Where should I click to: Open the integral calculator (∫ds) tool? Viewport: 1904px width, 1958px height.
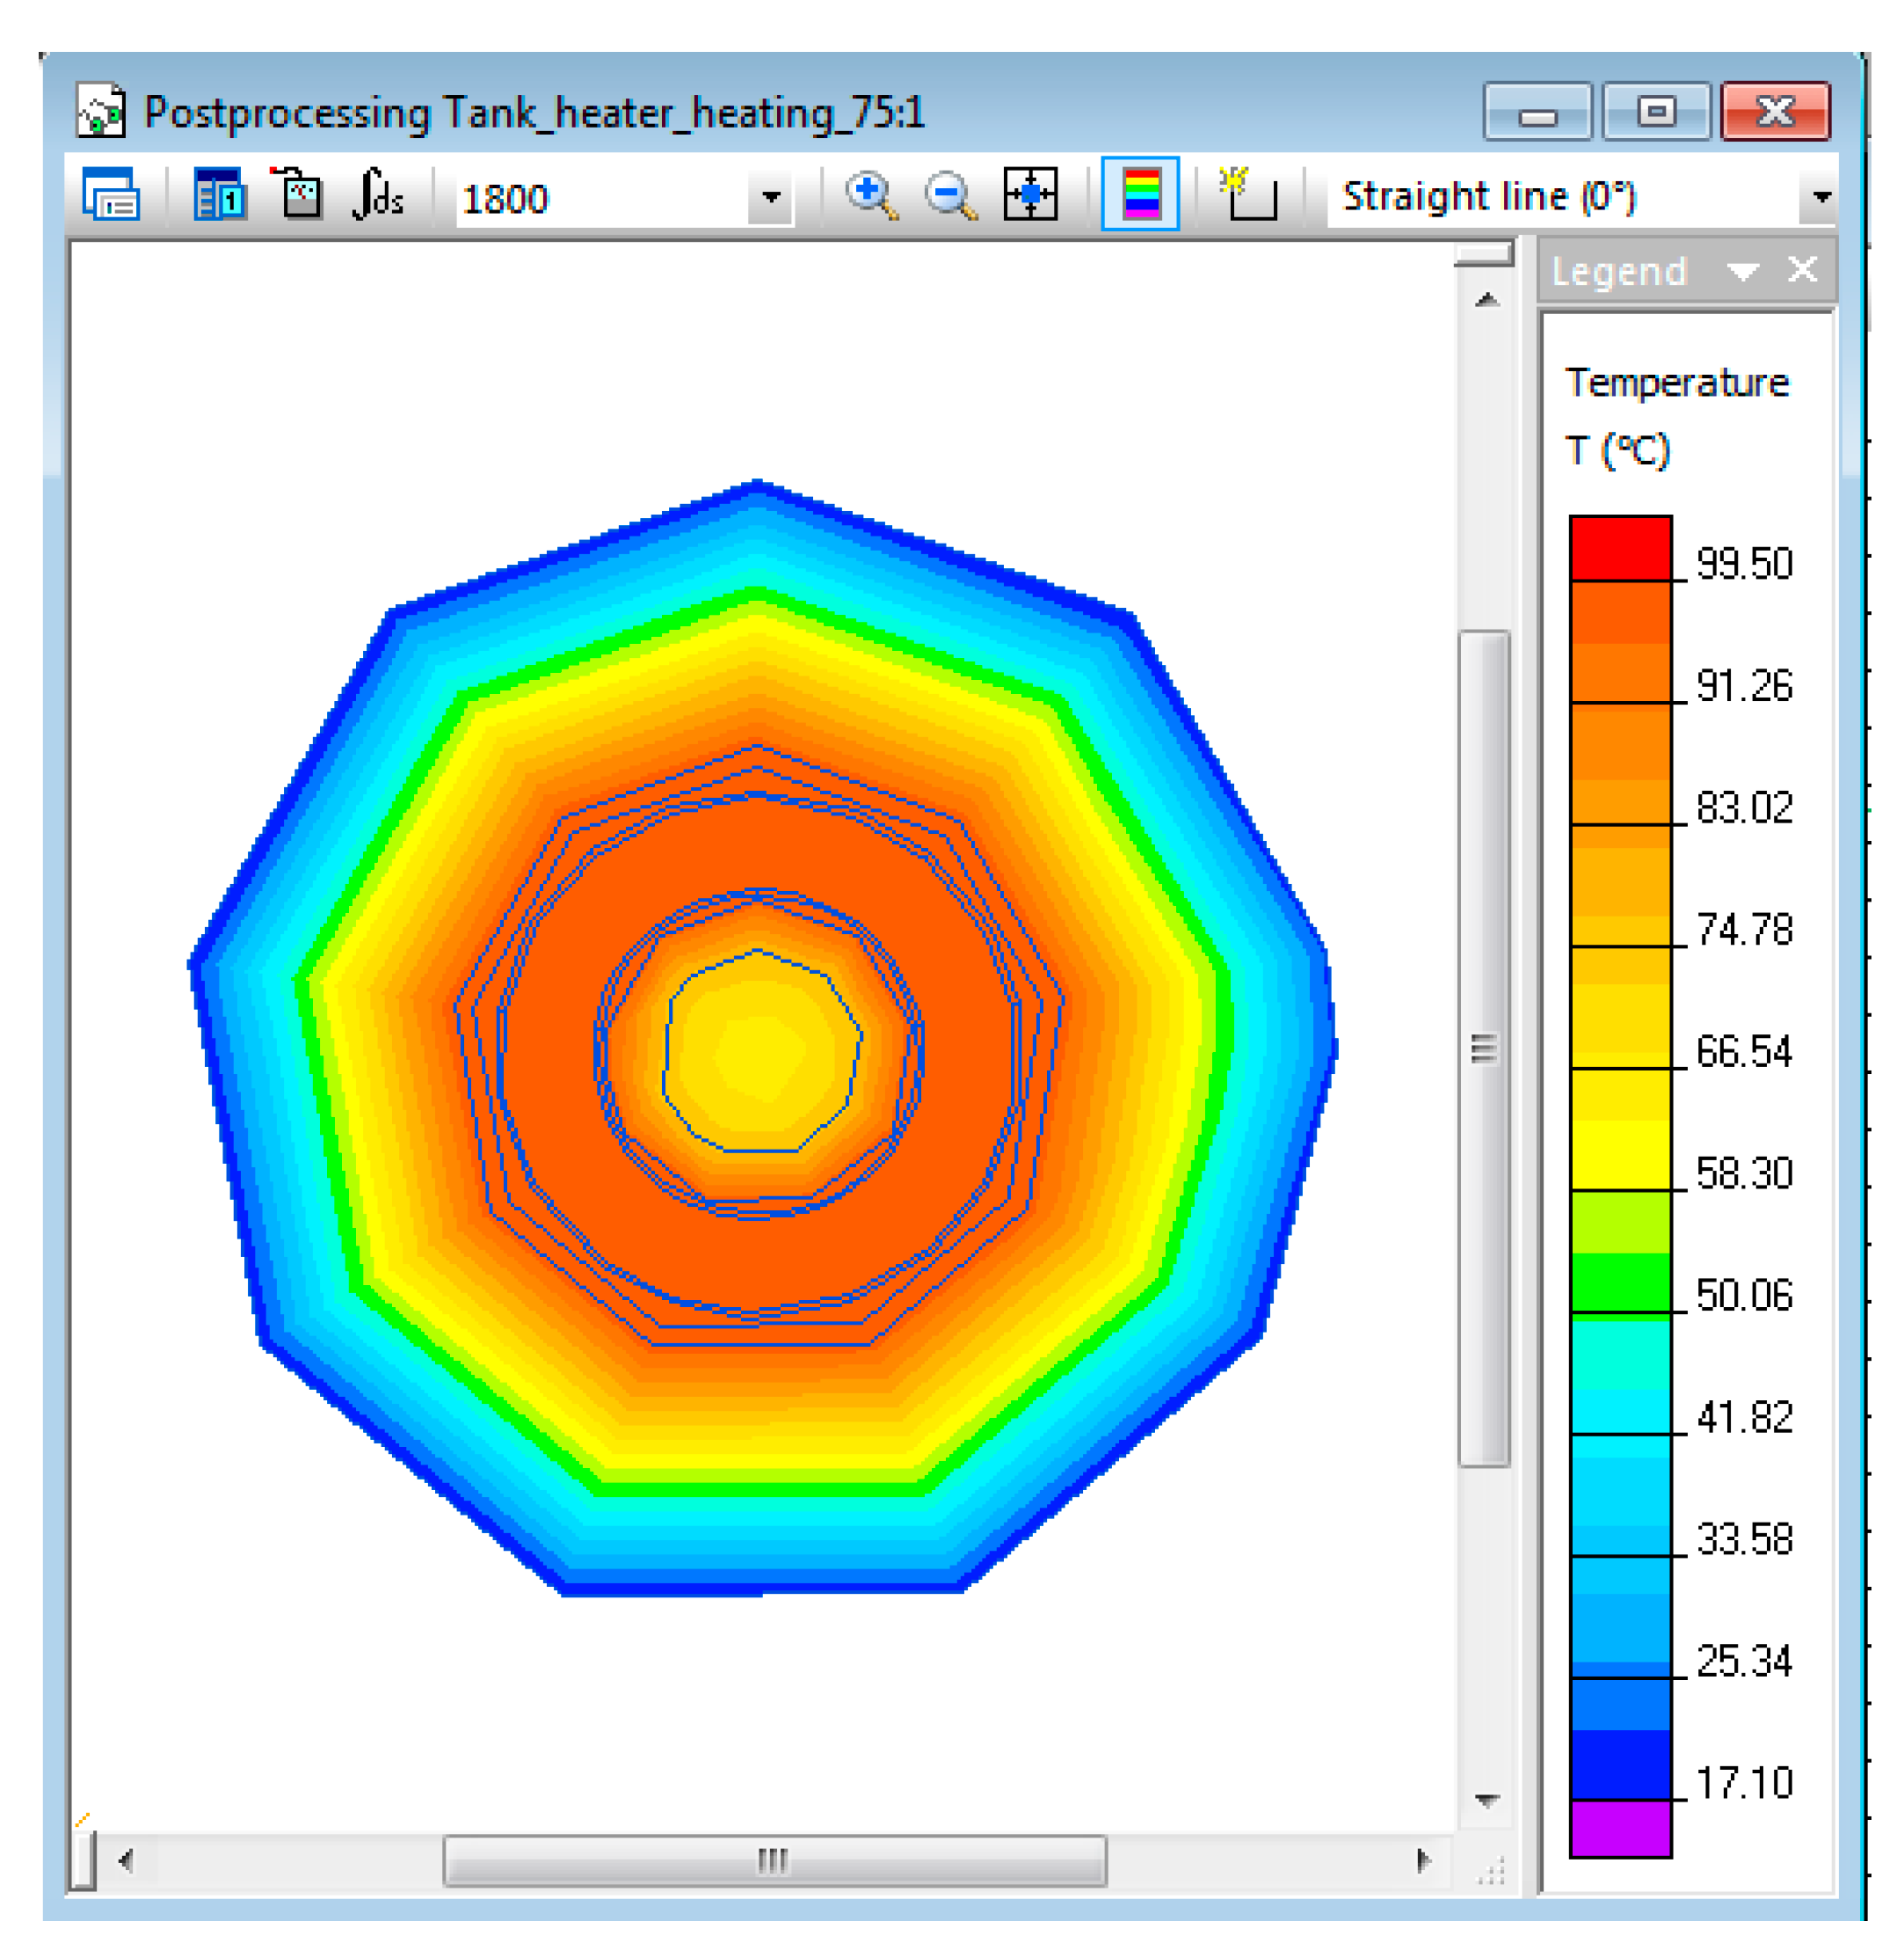pyautogui.click(x=378, y=194)
